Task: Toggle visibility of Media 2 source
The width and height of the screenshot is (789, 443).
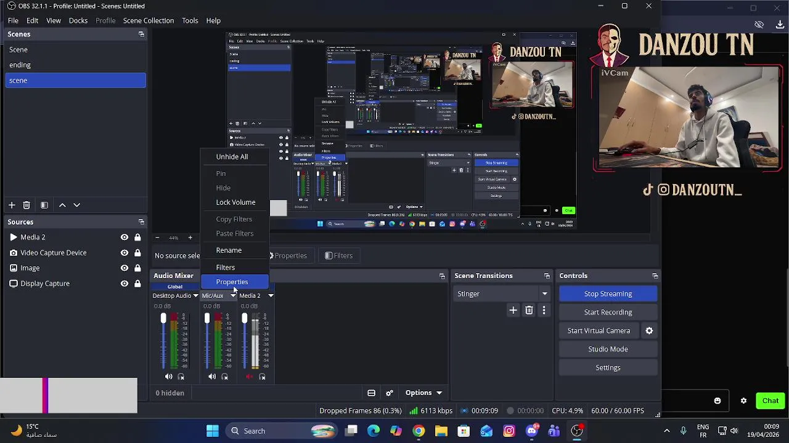Action: [125, 237]
